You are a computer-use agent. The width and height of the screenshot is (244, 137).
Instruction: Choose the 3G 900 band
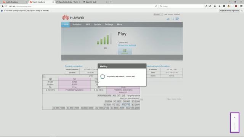126,101
